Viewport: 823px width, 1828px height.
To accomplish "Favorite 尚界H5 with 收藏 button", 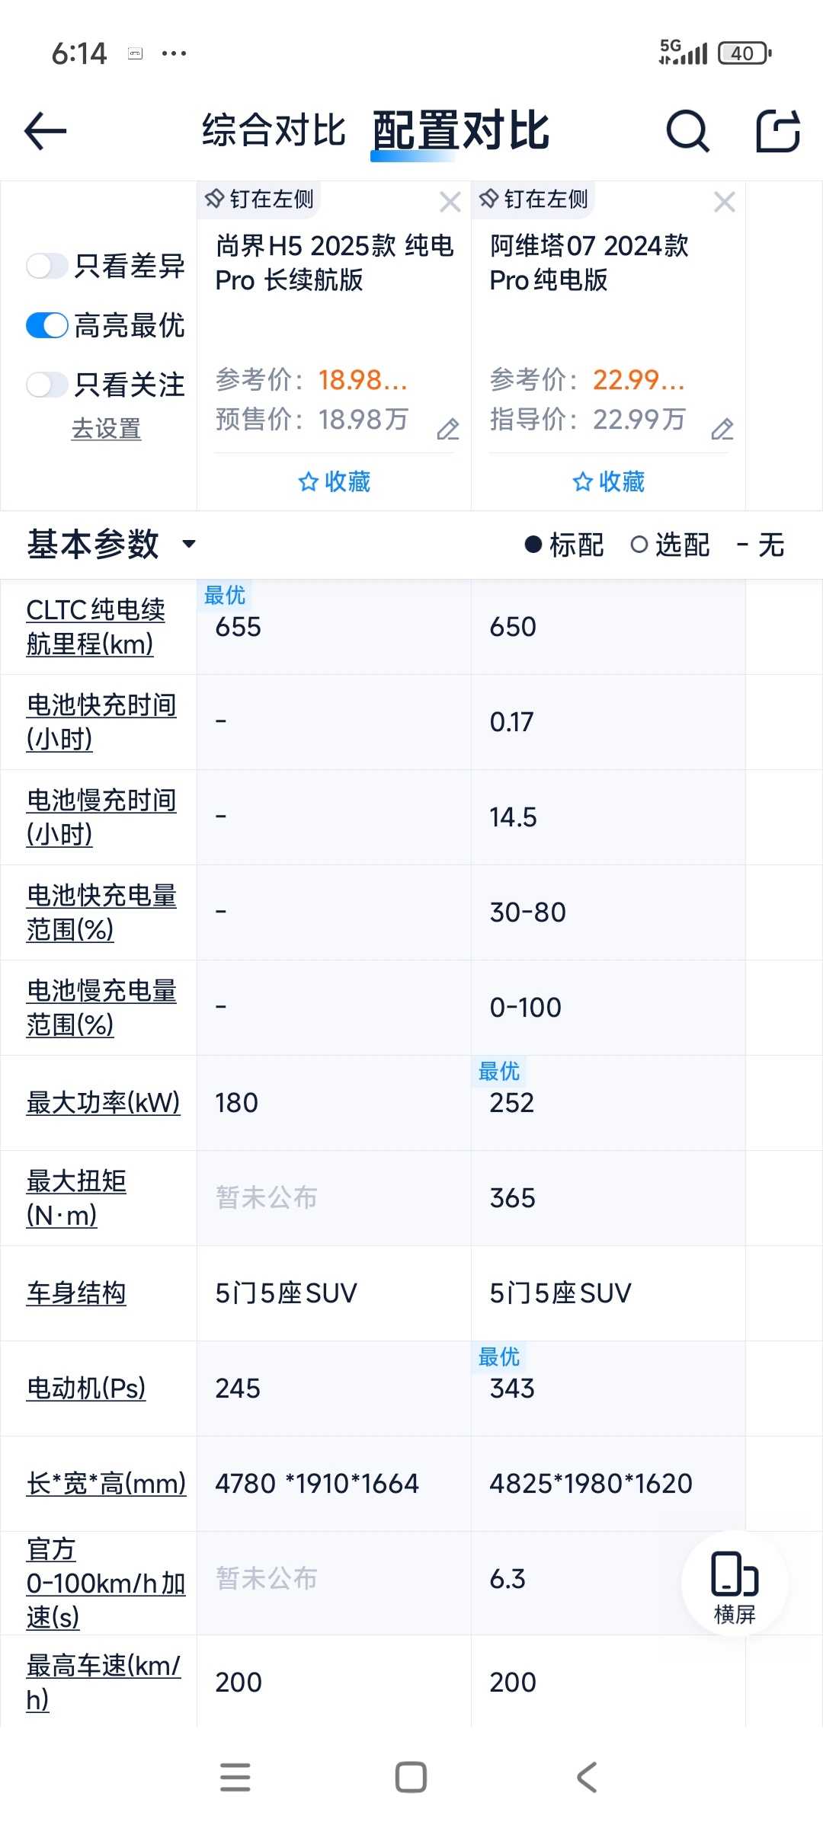I will [335, 481].
